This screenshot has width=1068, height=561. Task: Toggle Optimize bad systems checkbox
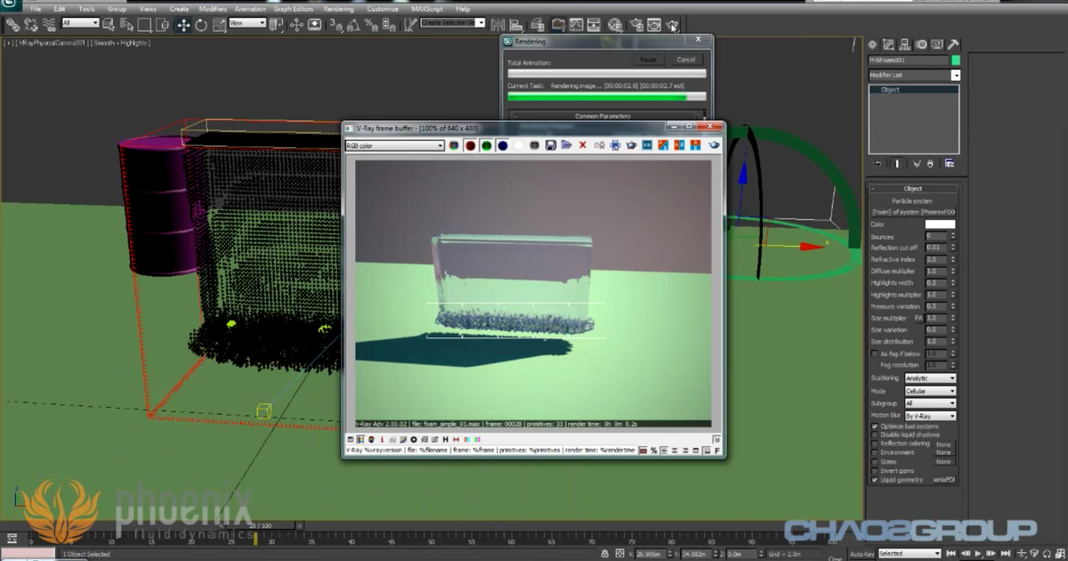click(874, 427)
